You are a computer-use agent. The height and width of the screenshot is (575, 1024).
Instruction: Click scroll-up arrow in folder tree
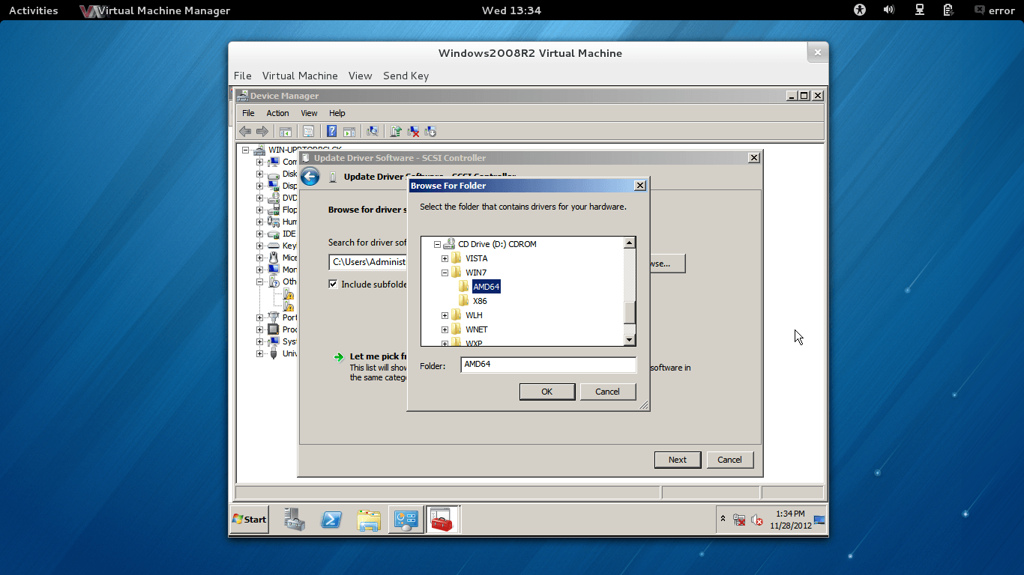tap(630, 243)
